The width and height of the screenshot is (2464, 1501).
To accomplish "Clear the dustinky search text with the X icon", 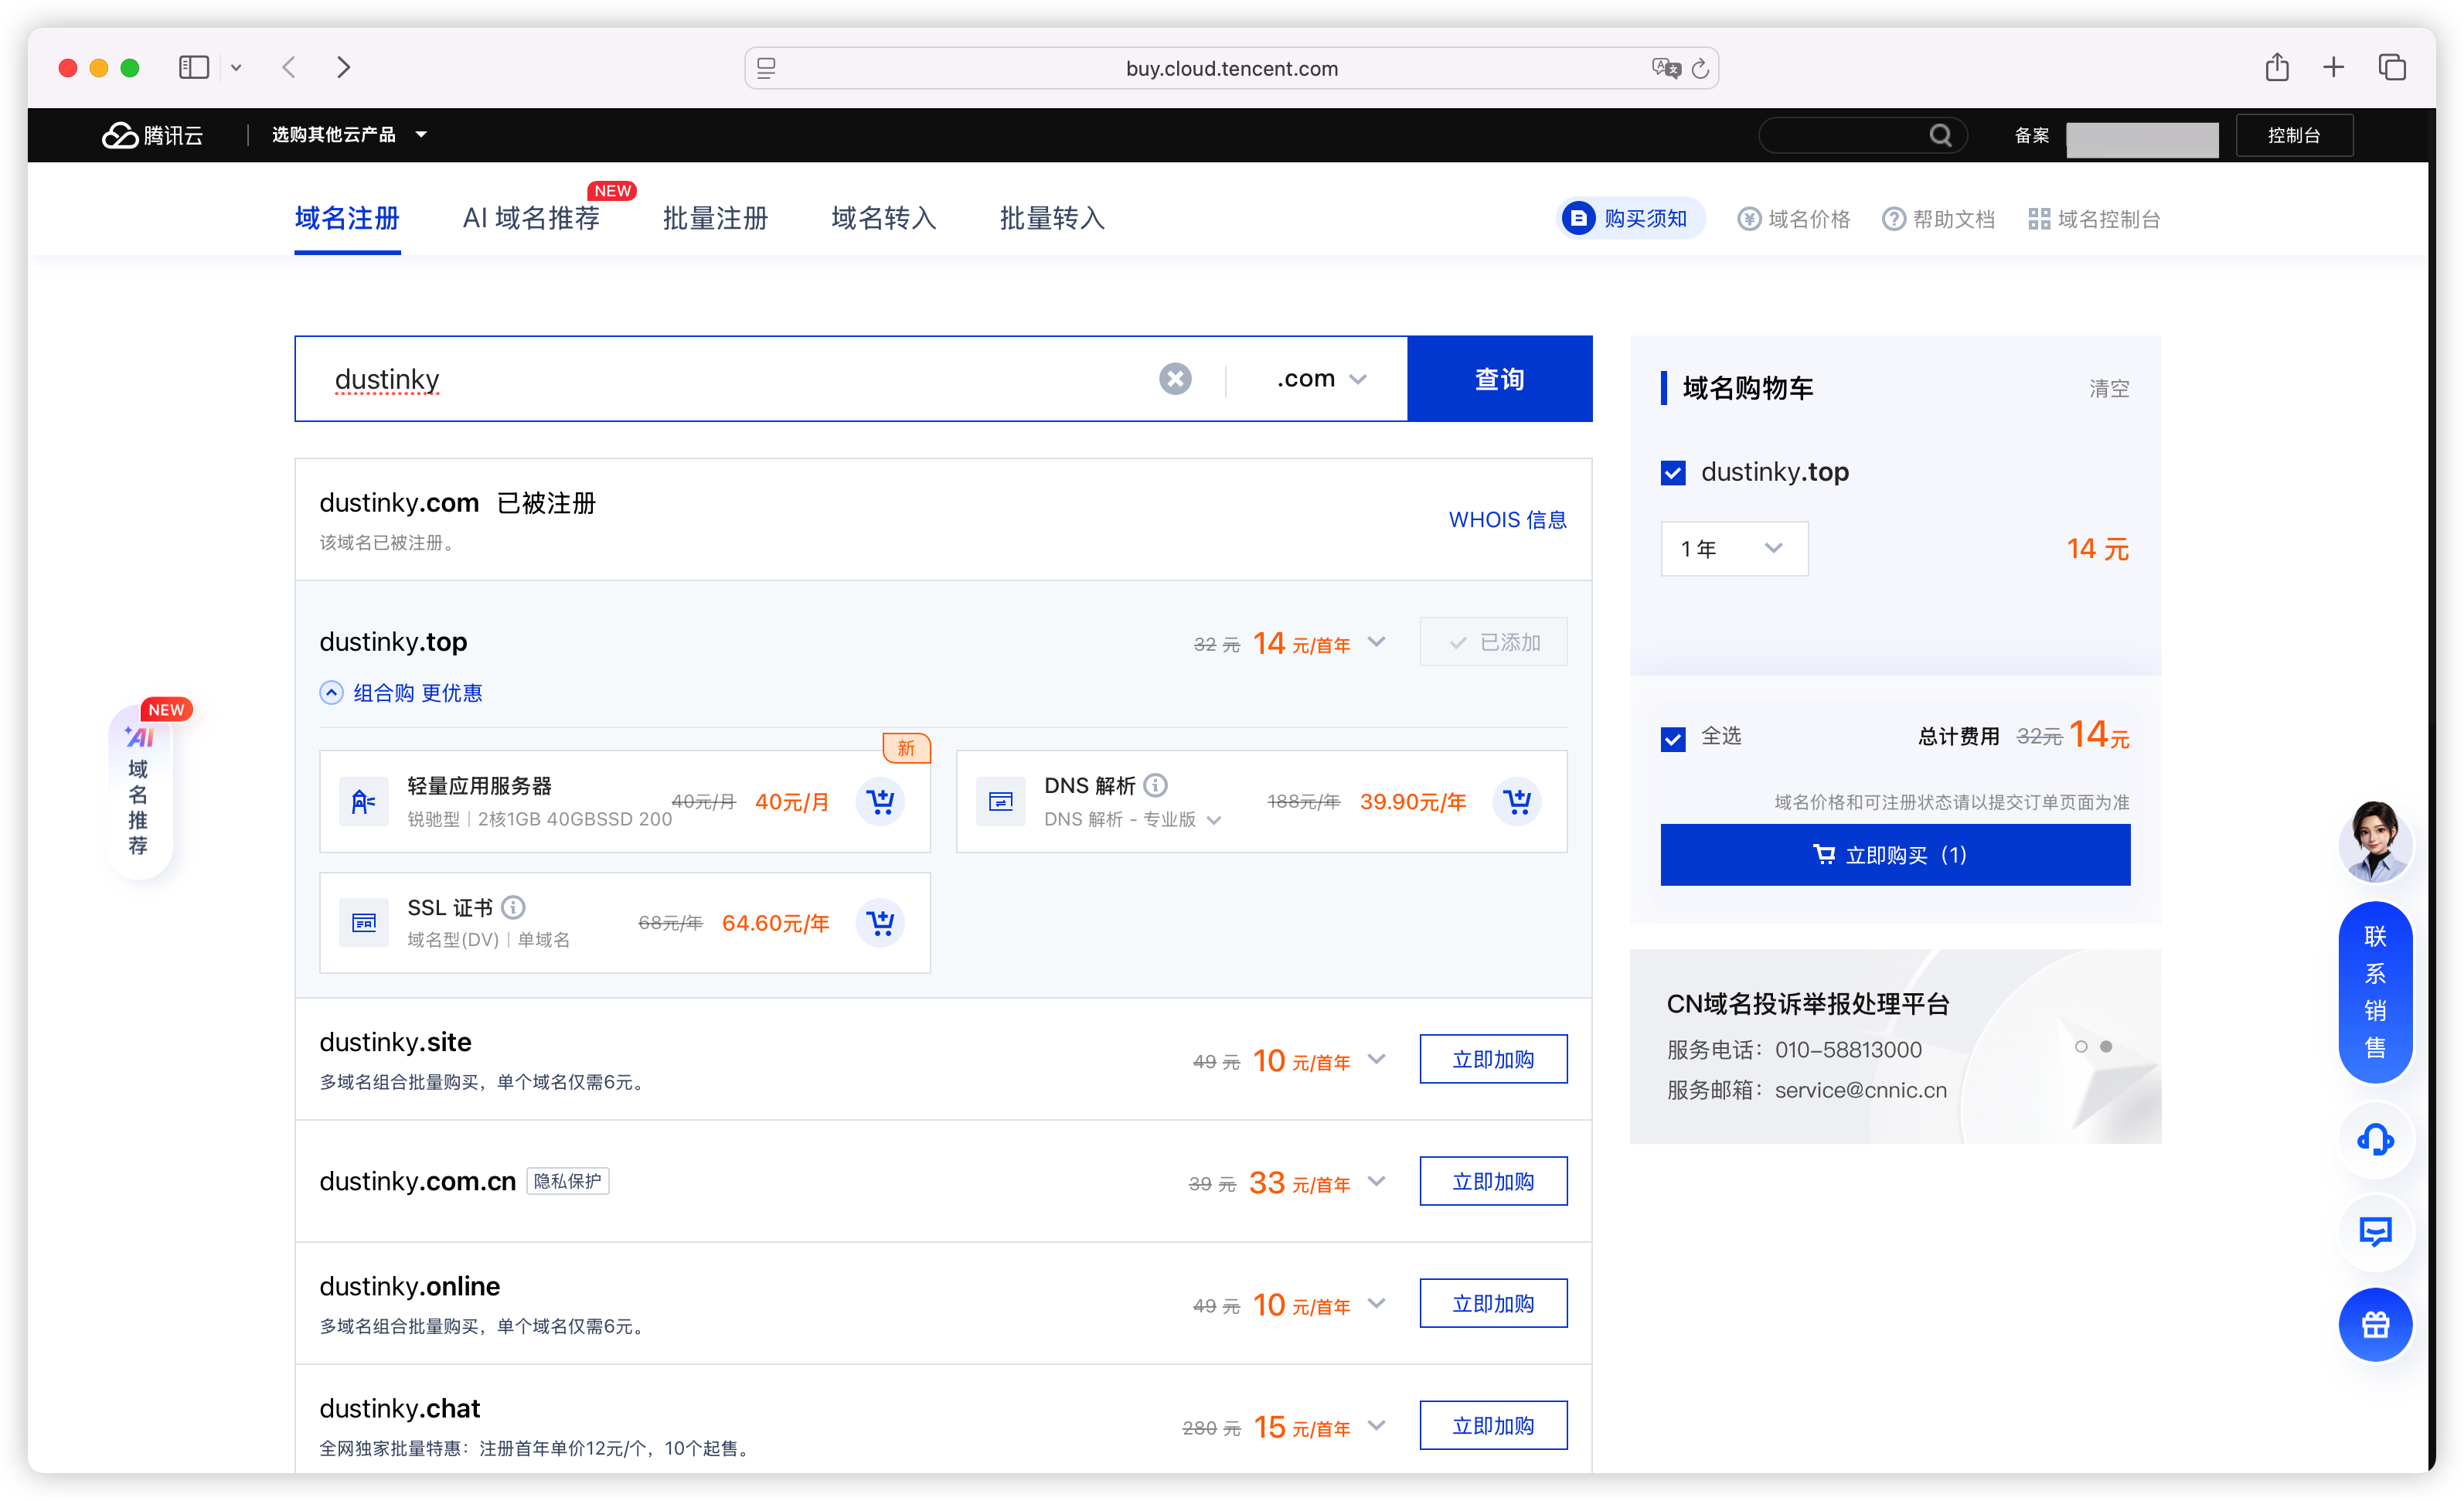I will 1175,379.
